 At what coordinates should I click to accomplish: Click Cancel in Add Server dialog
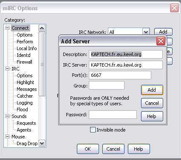pos(152,103)
